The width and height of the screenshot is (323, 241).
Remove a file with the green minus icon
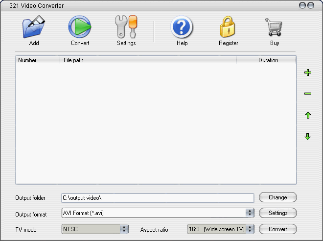click(308, 94)
